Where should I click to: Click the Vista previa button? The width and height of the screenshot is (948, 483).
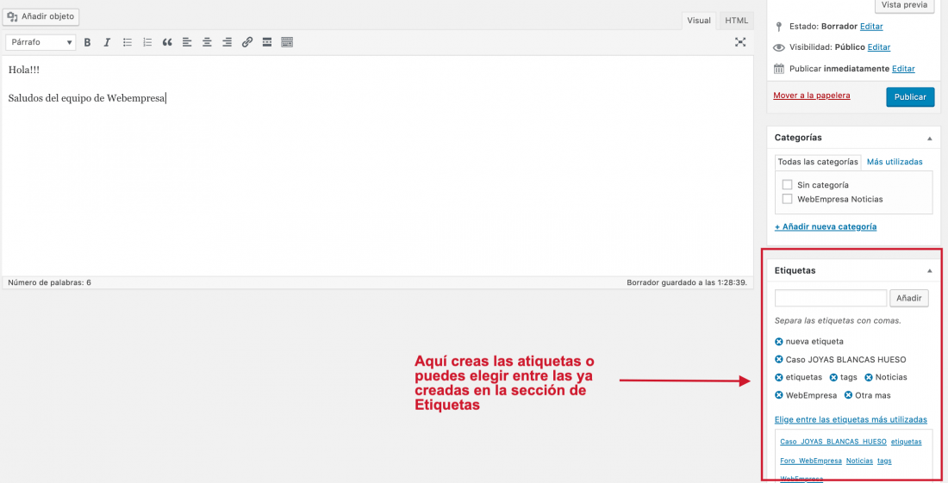[x=904, y=5]
